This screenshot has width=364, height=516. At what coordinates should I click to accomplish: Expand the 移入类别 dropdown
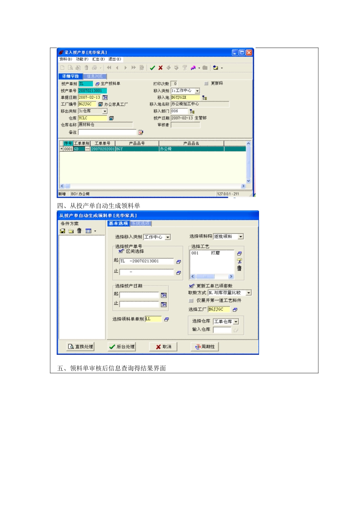pyautogui.click(x=197, y=91)
